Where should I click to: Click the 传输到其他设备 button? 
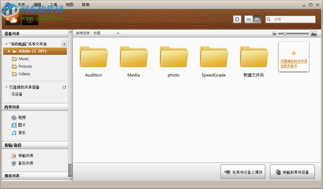[292, 171]
